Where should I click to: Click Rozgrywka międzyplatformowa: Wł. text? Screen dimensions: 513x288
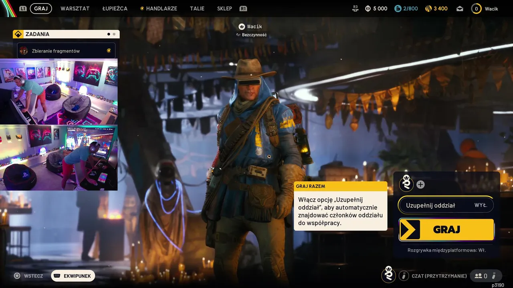tap(446, 250)
